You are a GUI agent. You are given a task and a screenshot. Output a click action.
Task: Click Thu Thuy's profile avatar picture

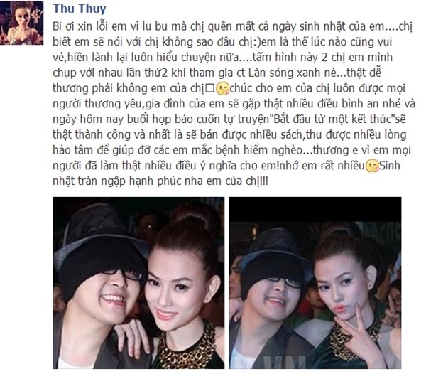tap(22, 23)
